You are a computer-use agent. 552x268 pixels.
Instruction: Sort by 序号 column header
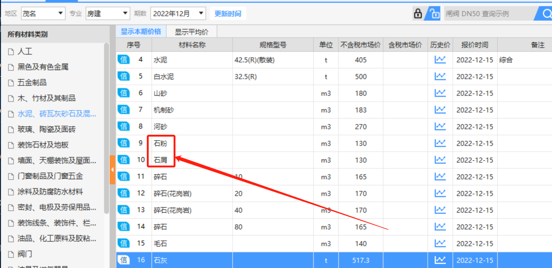133,45
